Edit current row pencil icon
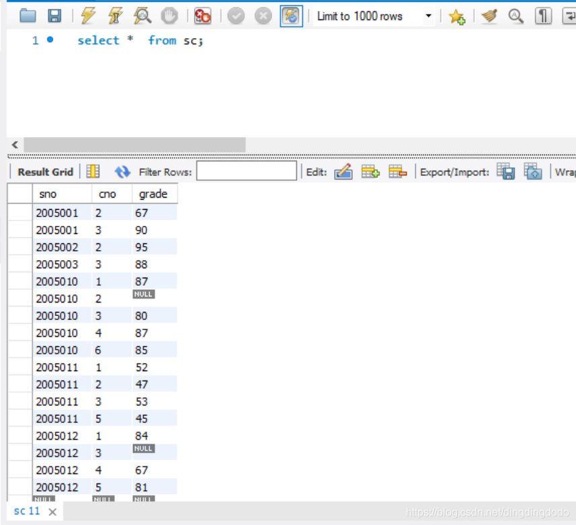This screenshot has height=525, width=576. click(x=343, y=171)
